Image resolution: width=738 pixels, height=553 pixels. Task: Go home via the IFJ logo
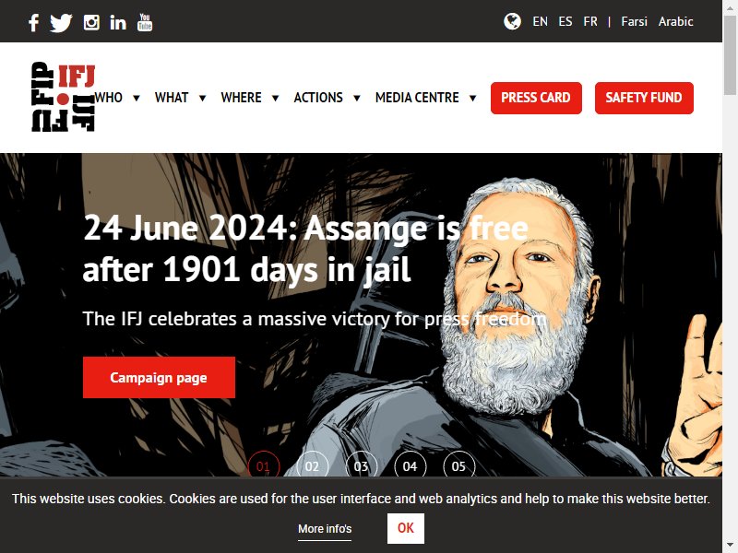pos(63,97)
